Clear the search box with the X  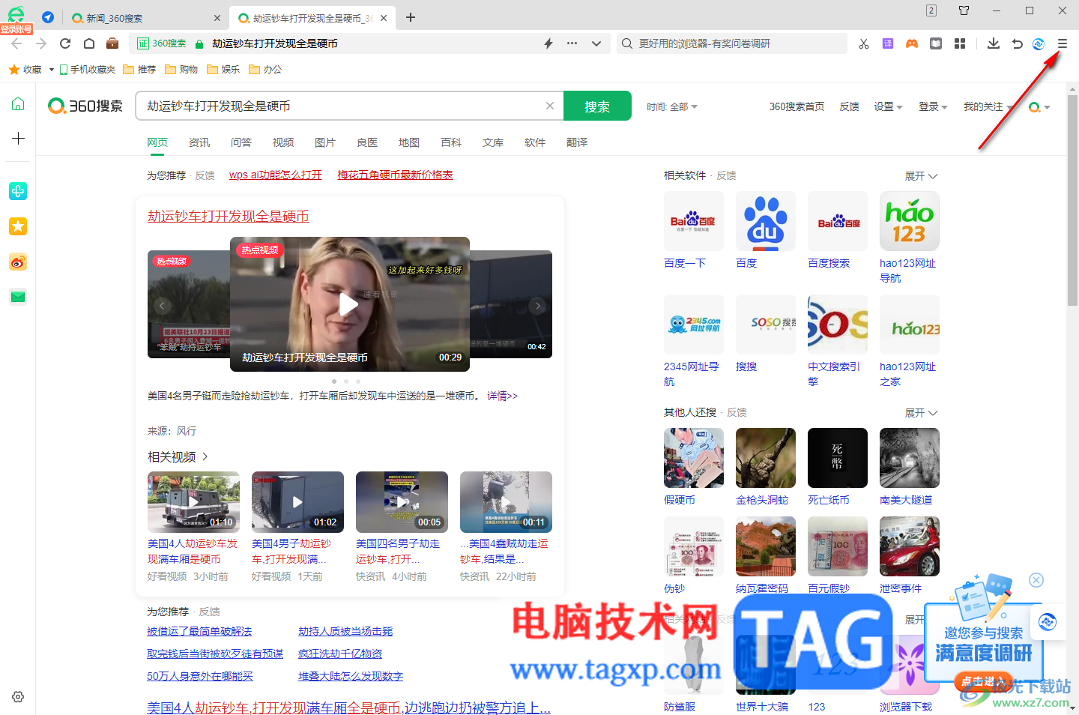(550, 106)
